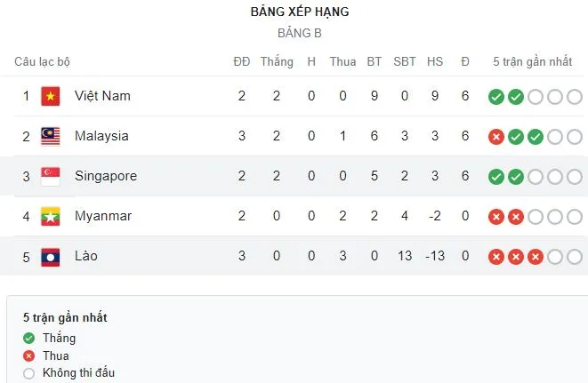Click the Lào team name
Screen dimensions: 588x383
(86, 256)
